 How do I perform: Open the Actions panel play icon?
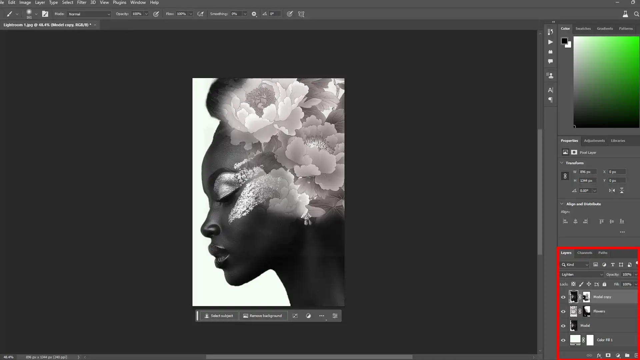(x=550, y=42)
